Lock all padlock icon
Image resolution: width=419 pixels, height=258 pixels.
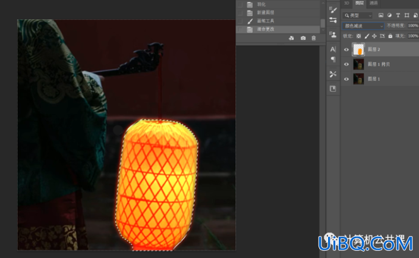point(390,36)
